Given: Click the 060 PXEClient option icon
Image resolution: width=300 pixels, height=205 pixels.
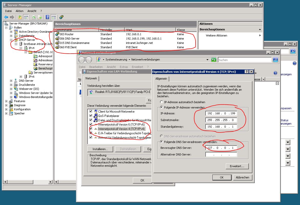Looking at the screenshot, I should click(57, 47).
